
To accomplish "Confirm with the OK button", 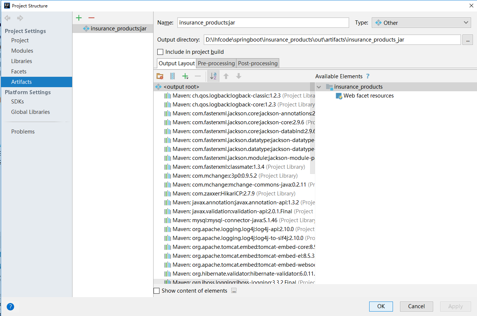I will (381, 306).
